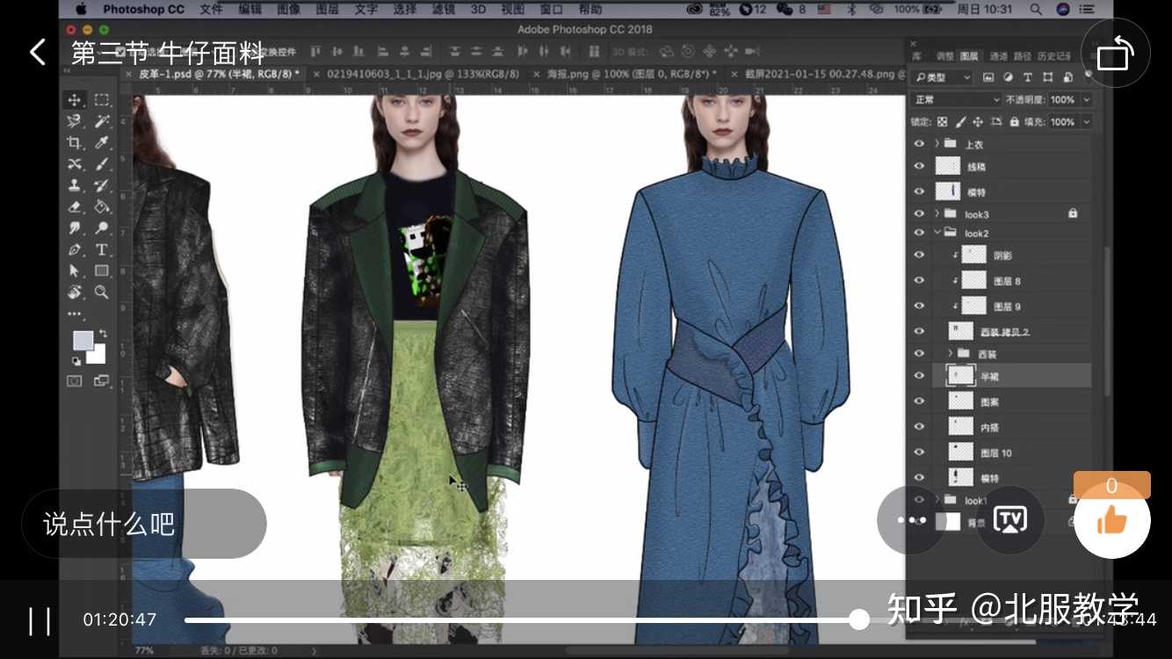Screen dimensions: 1172x659
Task: Like the video with thumbs-up button
Action: (x=1112, y=521)
